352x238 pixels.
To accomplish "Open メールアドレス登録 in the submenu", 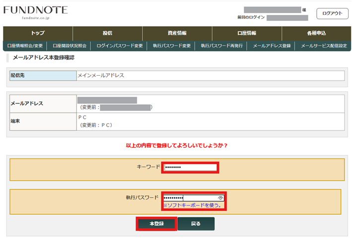I will click(x=272, y=46).
